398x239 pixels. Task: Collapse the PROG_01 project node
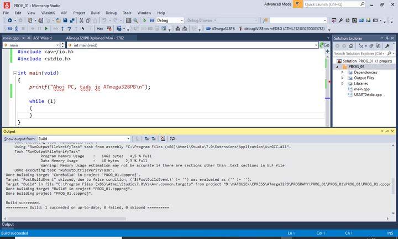(x=337, y=67)
